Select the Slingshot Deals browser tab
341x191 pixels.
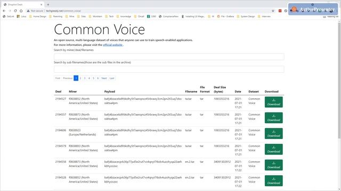tap(23, 4)
